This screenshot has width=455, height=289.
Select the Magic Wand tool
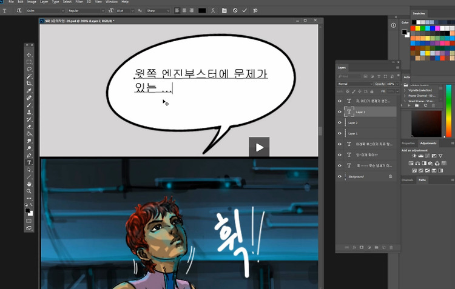[x=29, y=76]
